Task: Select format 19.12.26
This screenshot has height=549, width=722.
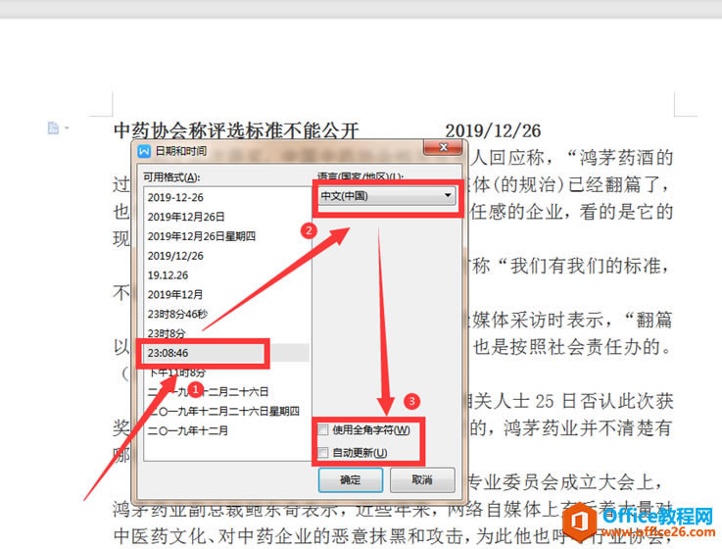Action: tap(227, 275)
